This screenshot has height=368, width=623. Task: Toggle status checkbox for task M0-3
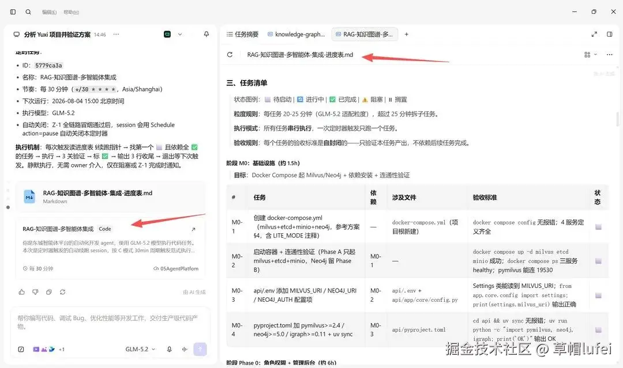(x=598, y=295)
